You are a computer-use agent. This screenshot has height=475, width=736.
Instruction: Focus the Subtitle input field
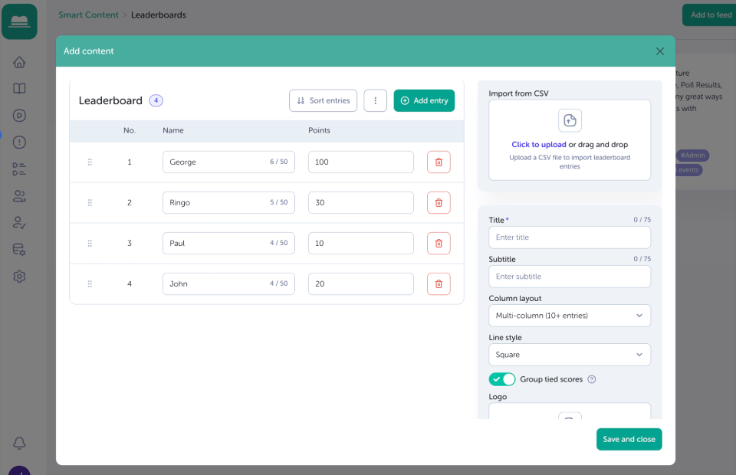point(570,277)
